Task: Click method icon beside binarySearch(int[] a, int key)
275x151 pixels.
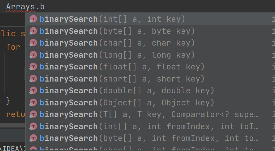Action: click(x=33, y=19)
